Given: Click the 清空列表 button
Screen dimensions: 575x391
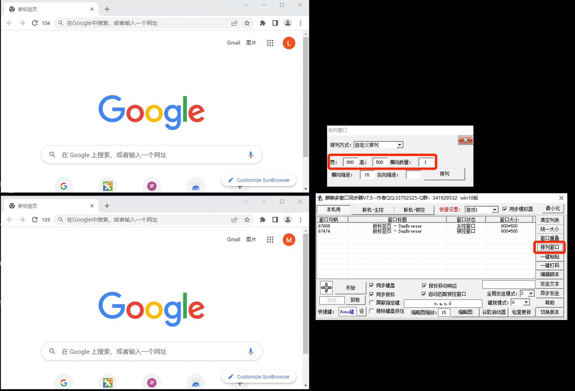Looking at the screenshot, I should point(550,220).
